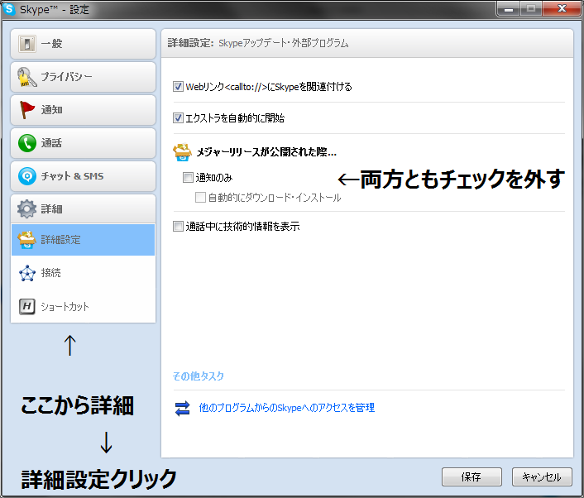This screenshot has width=584, height=498.
Task: Click the キャンセル button
Action: click(542, 477)
